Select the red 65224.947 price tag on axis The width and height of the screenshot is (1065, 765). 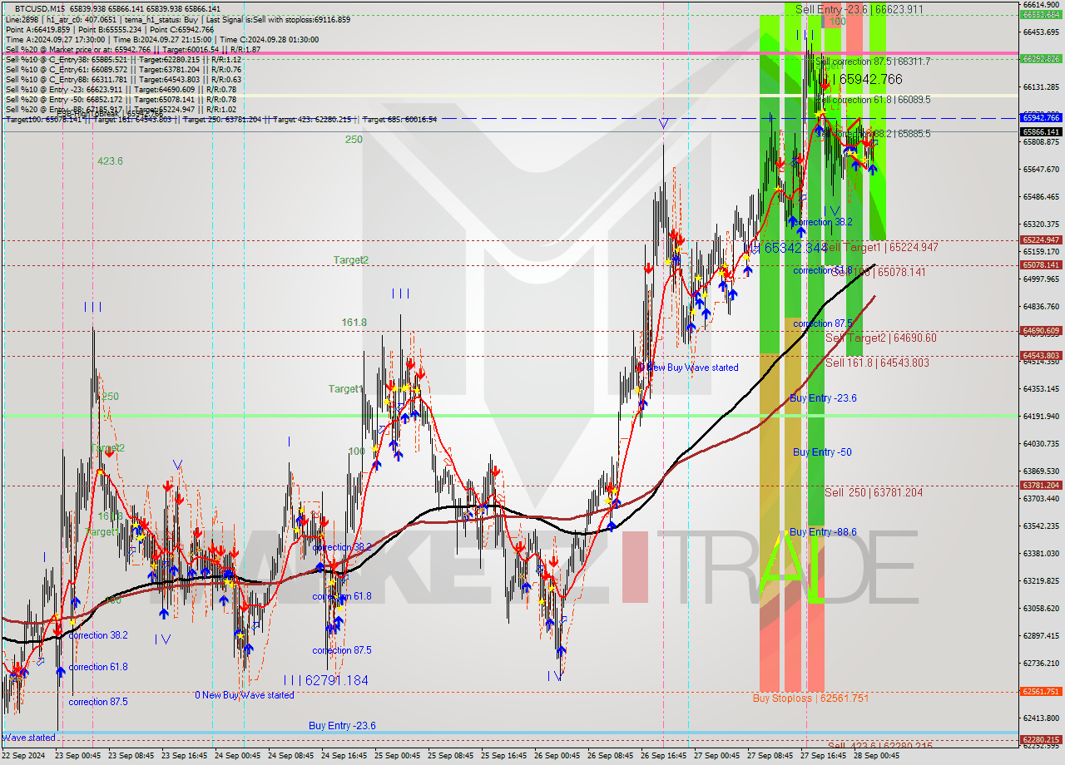pyautogui.click(x=1042, y=239)
